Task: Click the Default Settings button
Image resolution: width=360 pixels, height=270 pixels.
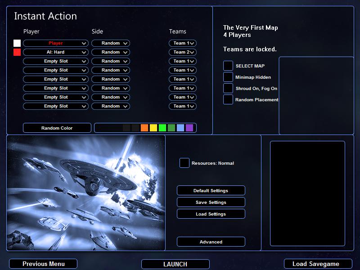Action: [x=211, y=190]
